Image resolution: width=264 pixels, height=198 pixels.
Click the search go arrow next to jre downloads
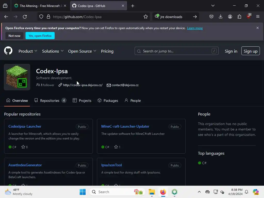(195, 17)
